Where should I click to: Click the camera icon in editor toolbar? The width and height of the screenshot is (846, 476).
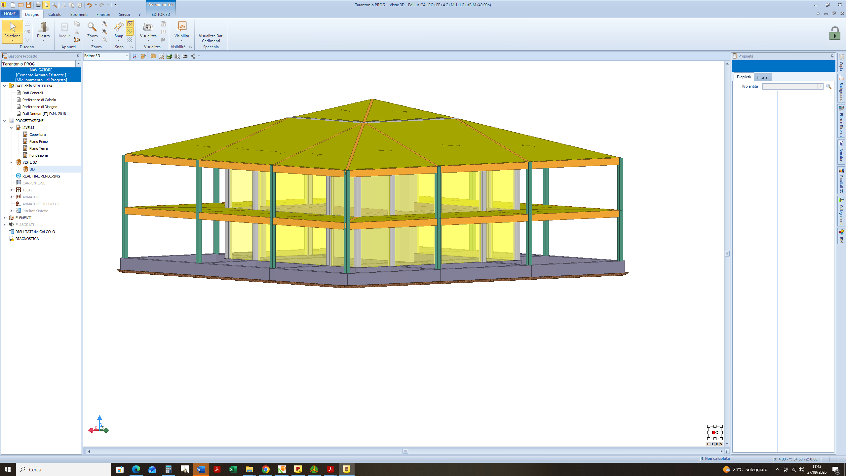pyautogui.click(x=185, y=56)
